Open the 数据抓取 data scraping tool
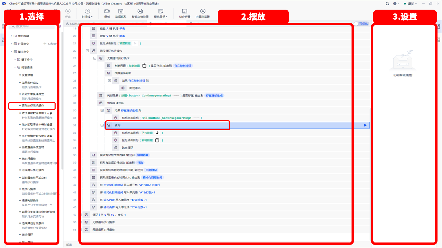The width and height of the screenshot is (442, 248). 121,13
